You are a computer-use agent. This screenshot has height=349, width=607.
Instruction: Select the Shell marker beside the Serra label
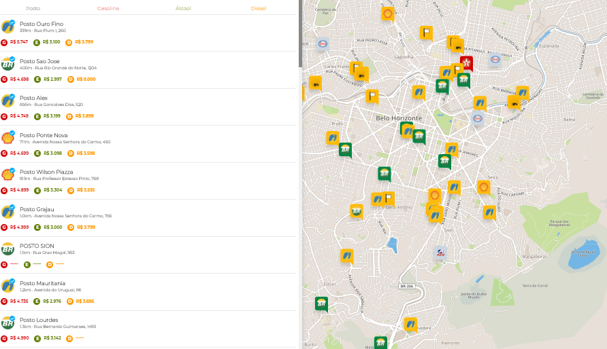coord(483,188)
